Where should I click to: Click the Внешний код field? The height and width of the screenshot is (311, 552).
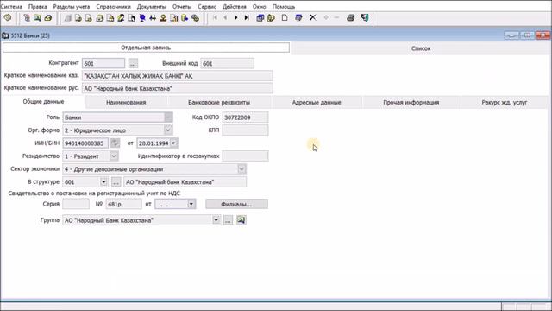coord(227,63)
